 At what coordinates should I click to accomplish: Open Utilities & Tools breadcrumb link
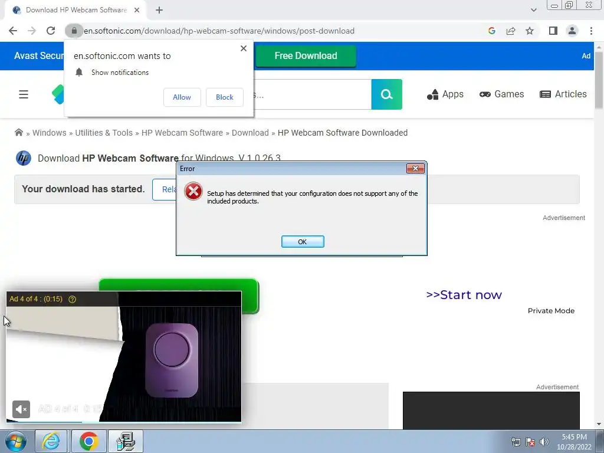point(104,133)
